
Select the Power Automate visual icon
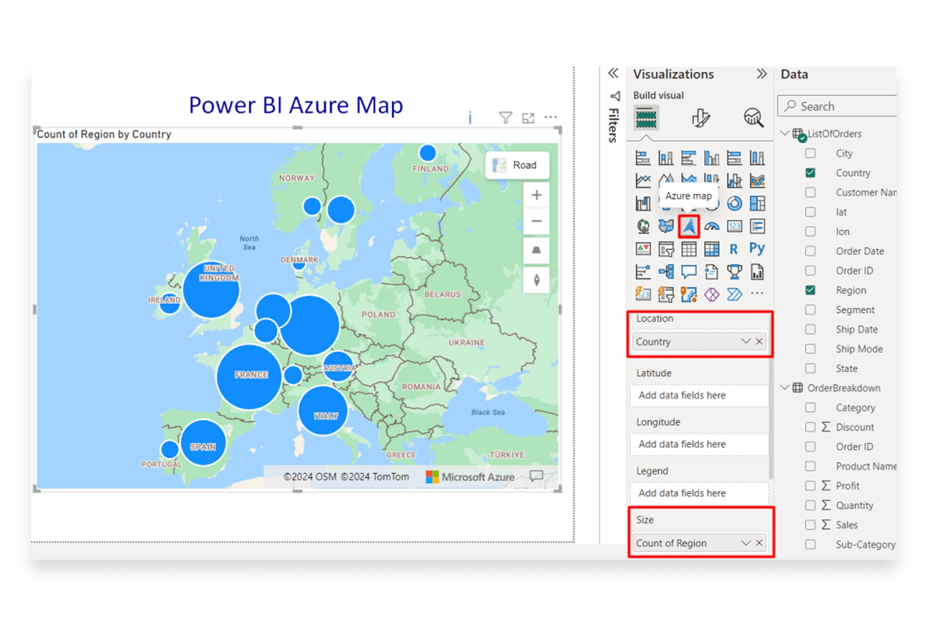(734, 293)
